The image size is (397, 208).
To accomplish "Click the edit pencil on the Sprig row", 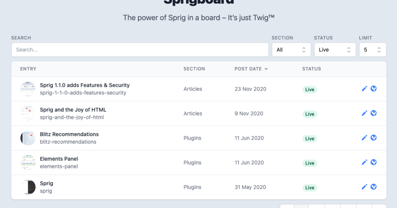I will (x=364, y=187).
